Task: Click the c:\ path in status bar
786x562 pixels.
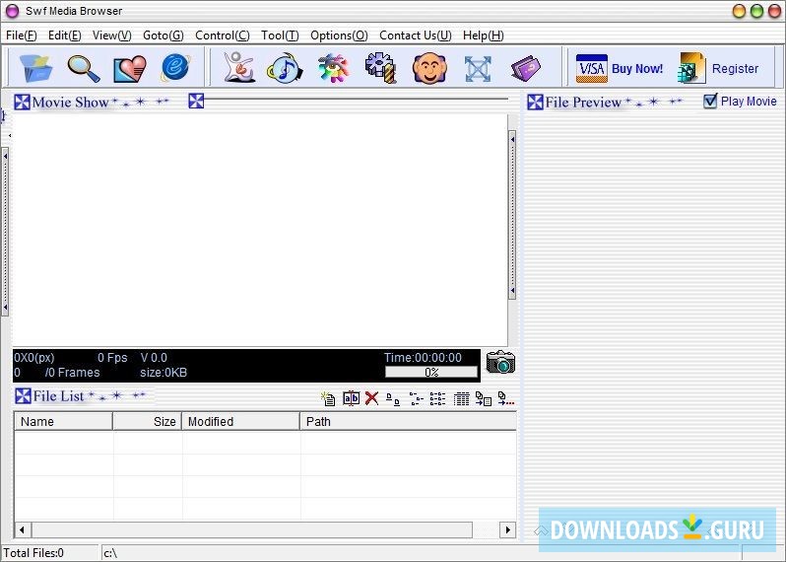Action: pyautogui.click(x=110, y=553)
